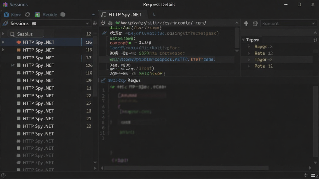Viewport: 319px width, 179px height.
Task: Click the Sessions app logo in title bar
Action: click(x=5, y=4)
